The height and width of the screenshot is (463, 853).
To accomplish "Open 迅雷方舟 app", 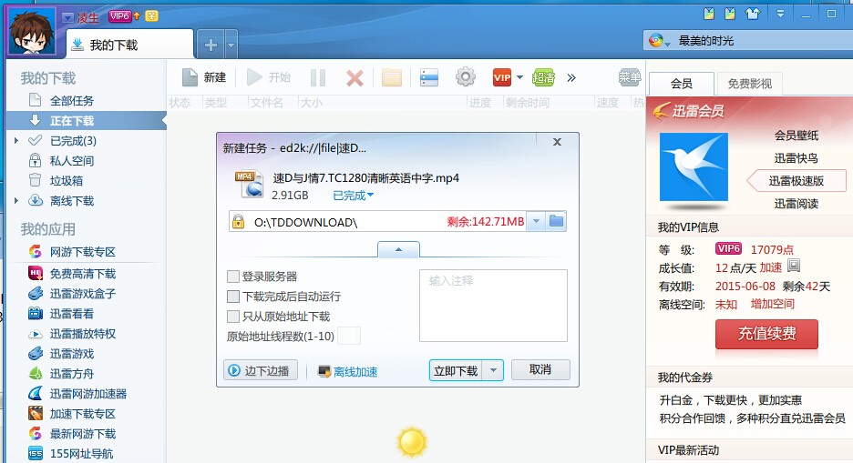I will pos(72,374).
